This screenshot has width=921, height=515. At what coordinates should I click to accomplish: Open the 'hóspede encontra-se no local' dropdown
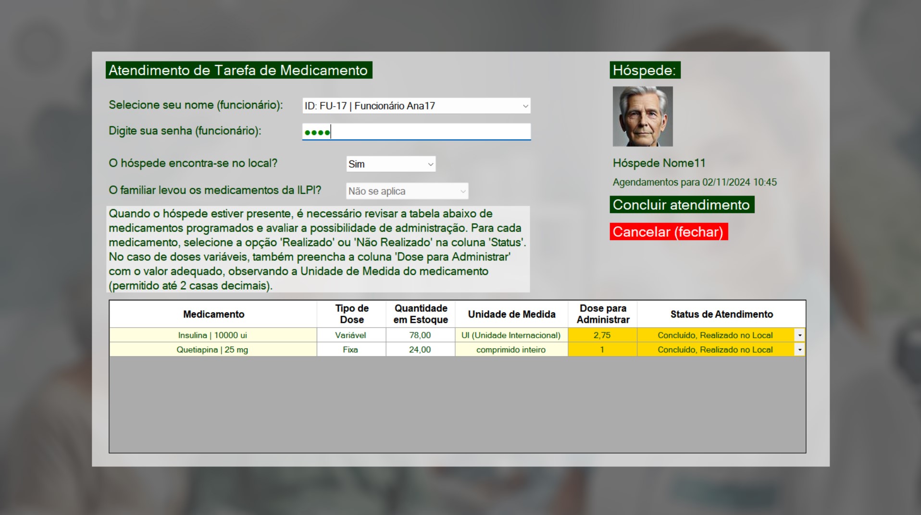(390, 164)
